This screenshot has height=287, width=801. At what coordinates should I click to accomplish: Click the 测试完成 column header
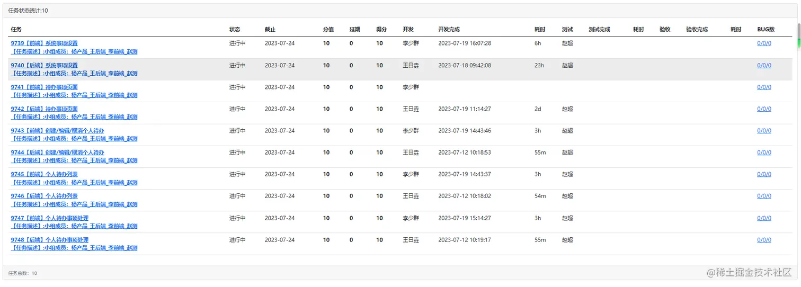(x=599, y=30)
